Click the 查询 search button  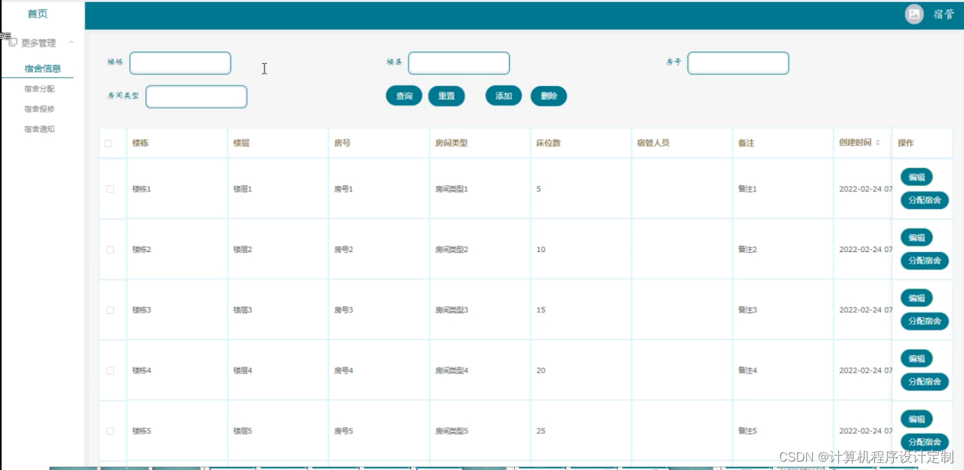coord(404,96)
